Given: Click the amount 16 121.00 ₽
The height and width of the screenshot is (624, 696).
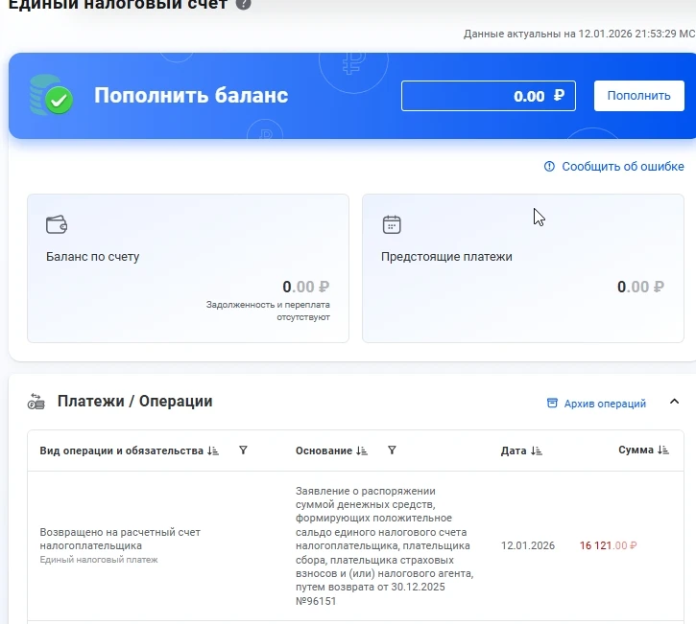Looking at the screenshot, I should 608,545.
